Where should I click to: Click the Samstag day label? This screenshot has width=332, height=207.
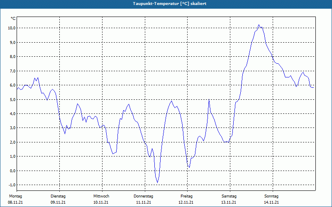pos(229,196)
